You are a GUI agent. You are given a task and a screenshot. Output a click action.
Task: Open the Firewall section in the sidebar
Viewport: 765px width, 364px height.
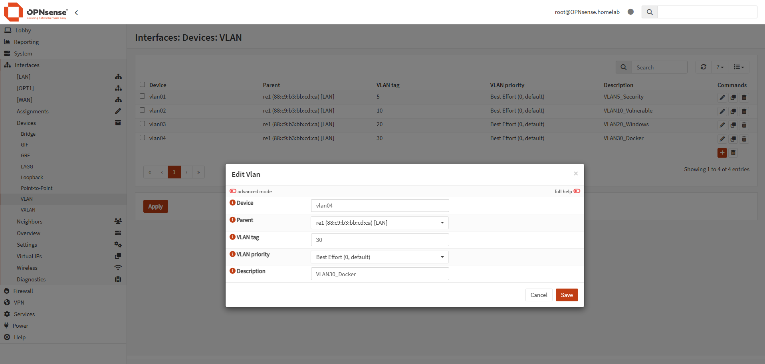(23, 291)
